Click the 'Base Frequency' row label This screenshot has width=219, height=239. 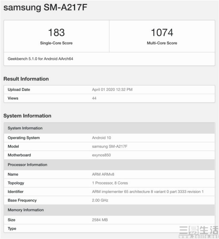tap(22, 200)
